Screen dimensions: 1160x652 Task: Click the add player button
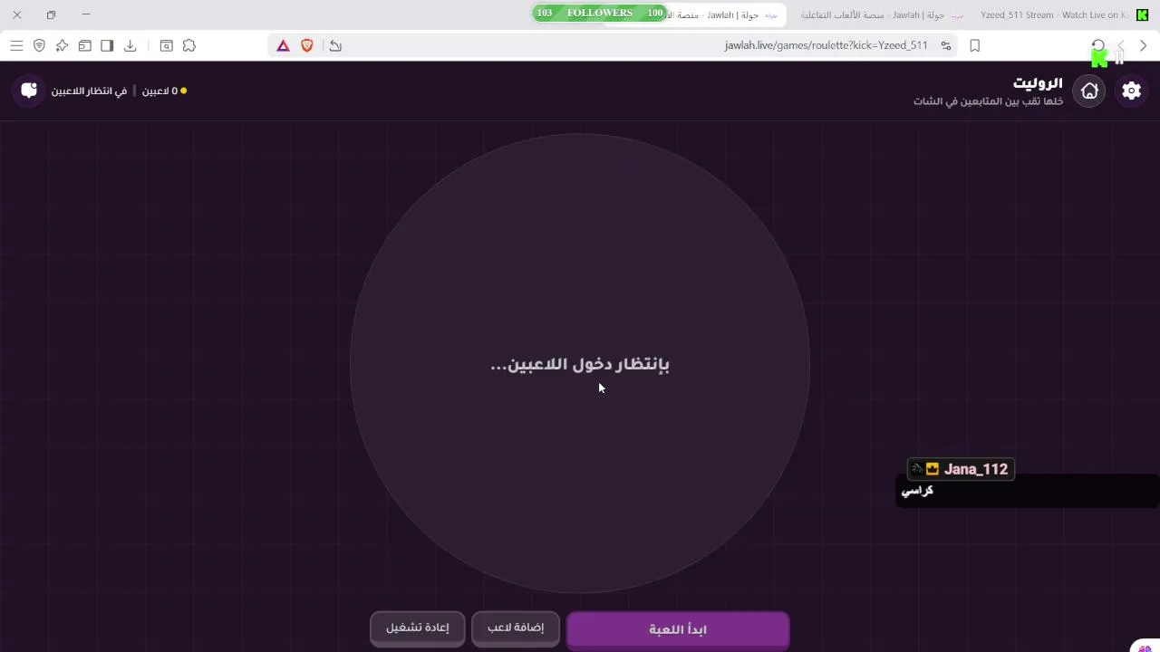(x=516, y=628)
